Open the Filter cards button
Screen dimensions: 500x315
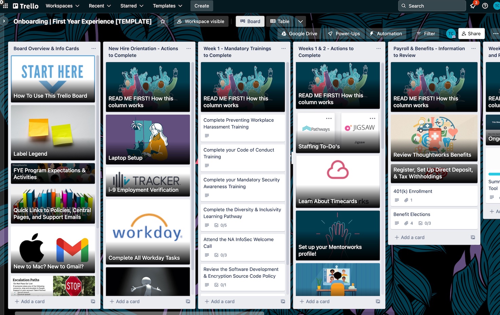425,34
